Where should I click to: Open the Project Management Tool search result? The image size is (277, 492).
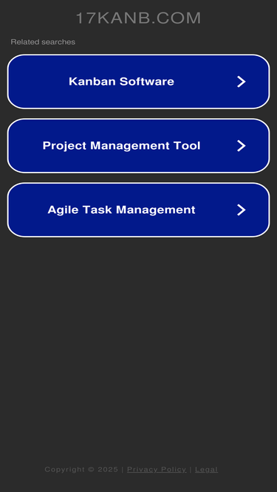point(139,145)
